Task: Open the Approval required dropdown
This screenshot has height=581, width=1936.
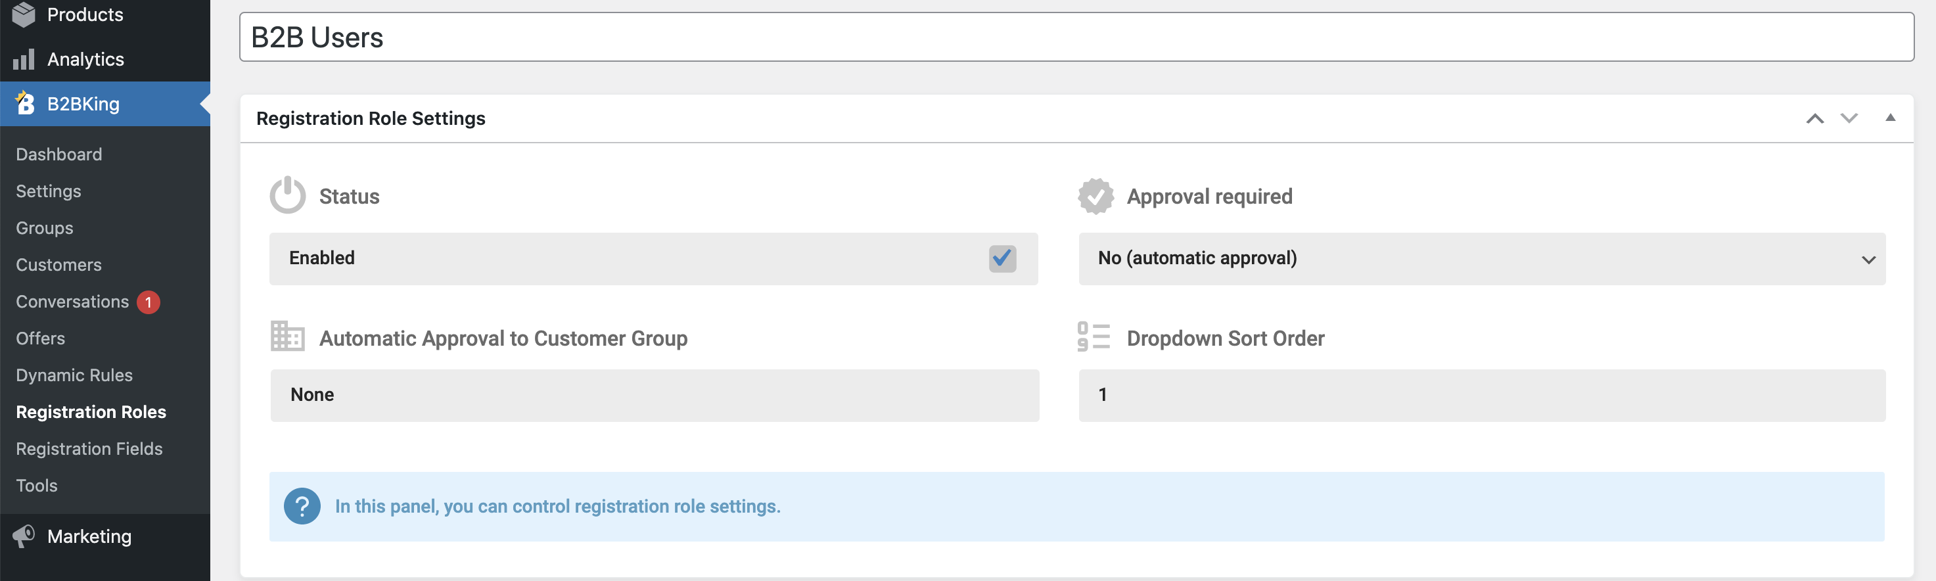Action: [x=1482, y=258]
